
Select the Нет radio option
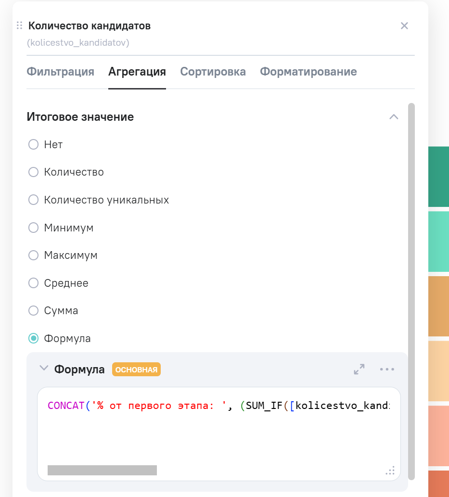(x=33, y=144)
